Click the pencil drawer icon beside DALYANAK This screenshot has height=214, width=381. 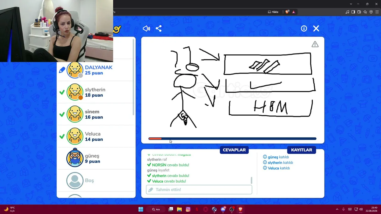point(62,70)
